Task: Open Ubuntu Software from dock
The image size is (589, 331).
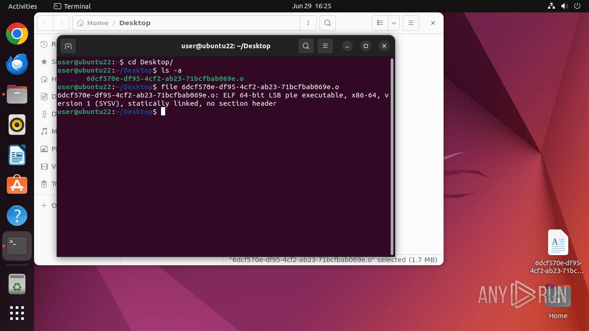Action: click(x=17, y=185)
